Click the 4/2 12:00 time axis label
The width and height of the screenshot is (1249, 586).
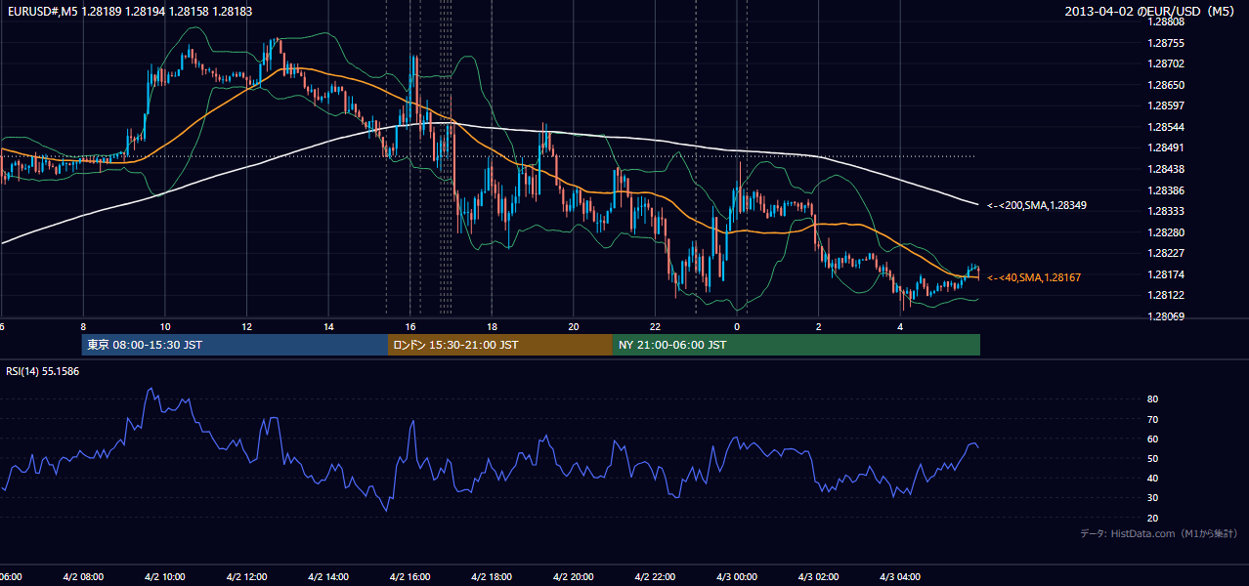coord(246,577)
